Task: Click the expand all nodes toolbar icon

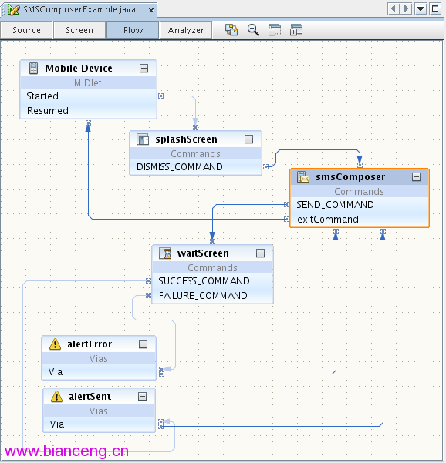Action: 296,30
